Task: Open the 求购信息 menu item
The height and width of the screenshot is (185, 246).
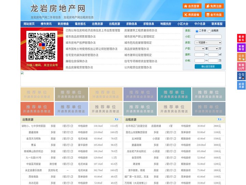Action: point(132,24)
